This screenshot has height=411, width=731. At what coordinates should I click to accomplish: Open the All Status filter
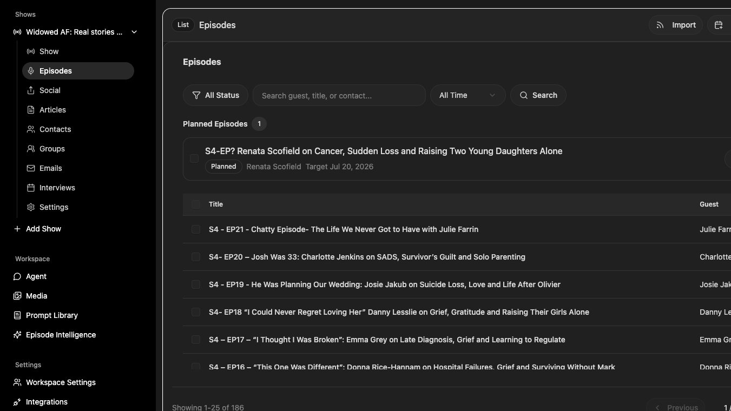click(x=215, y=95)
